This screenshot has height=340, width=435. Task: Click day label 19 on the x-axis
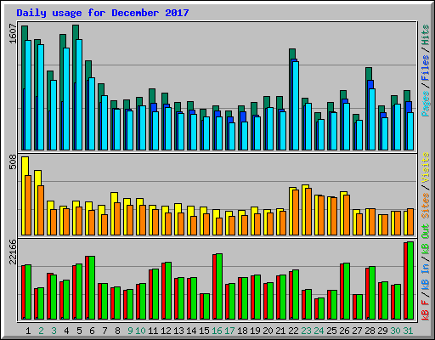[255, 331]
